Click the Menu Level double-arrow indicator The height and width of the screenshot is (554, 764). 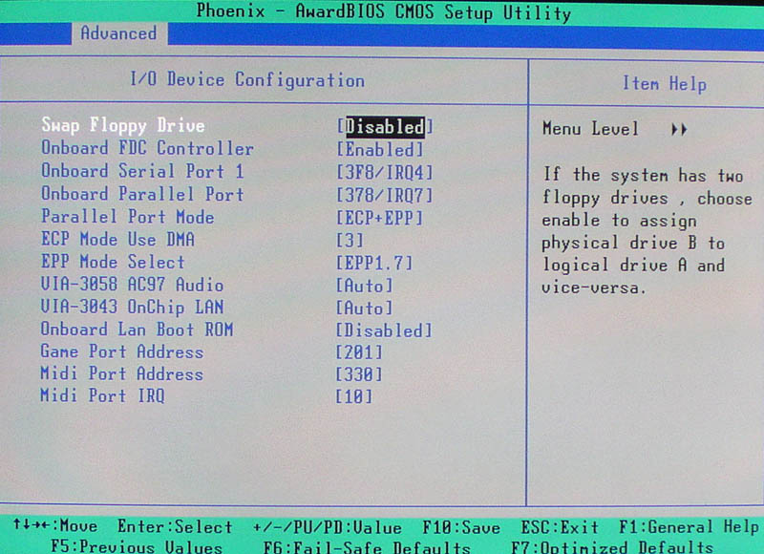point(679,130)
